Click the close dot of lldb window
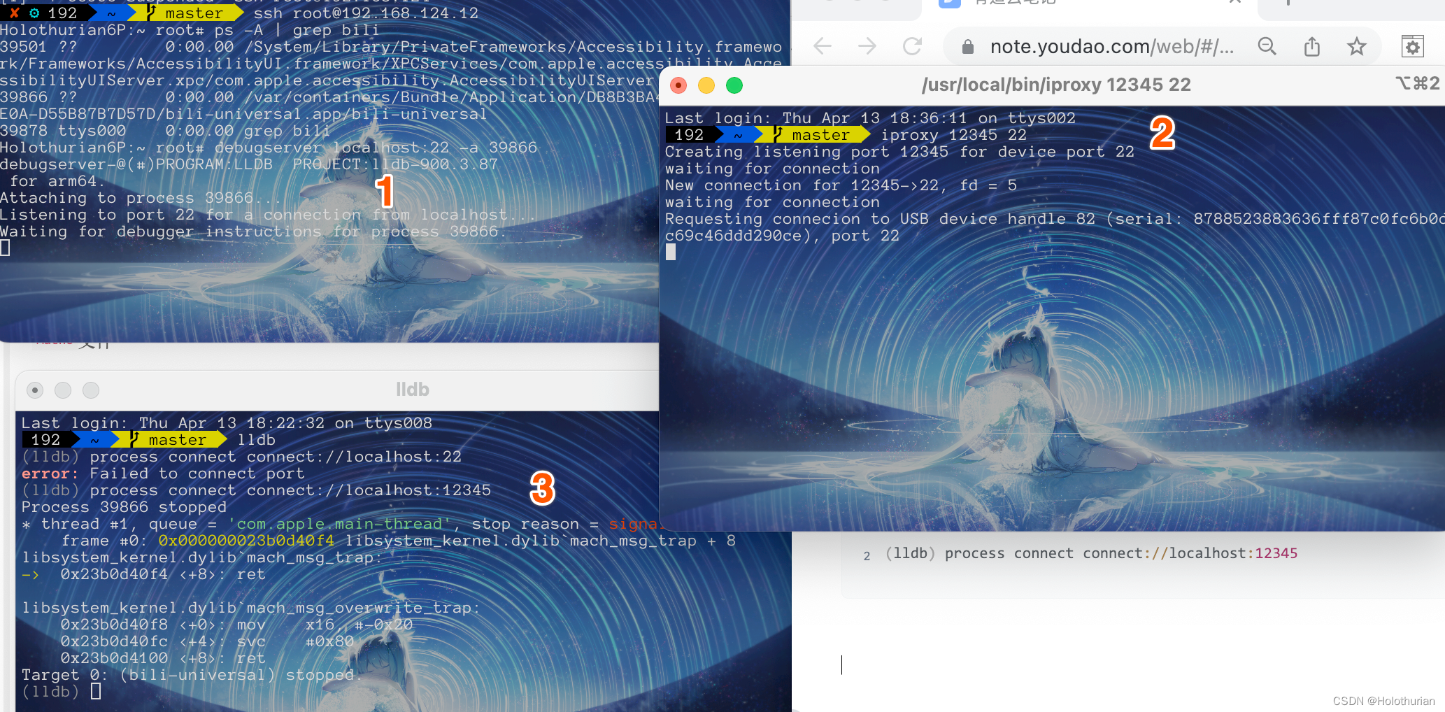Image resolution: width=1445 pixels, height=712 pixels. [35, 390]
